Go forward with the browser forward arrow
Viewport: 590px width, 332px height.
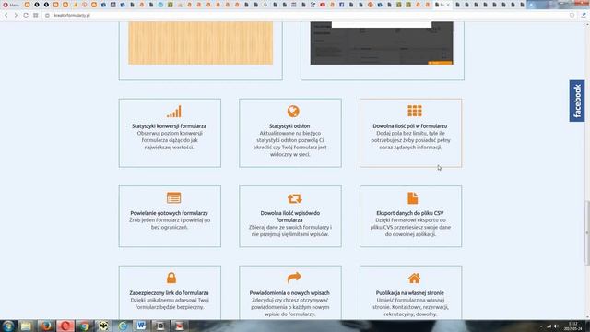(x=16, y=16)
